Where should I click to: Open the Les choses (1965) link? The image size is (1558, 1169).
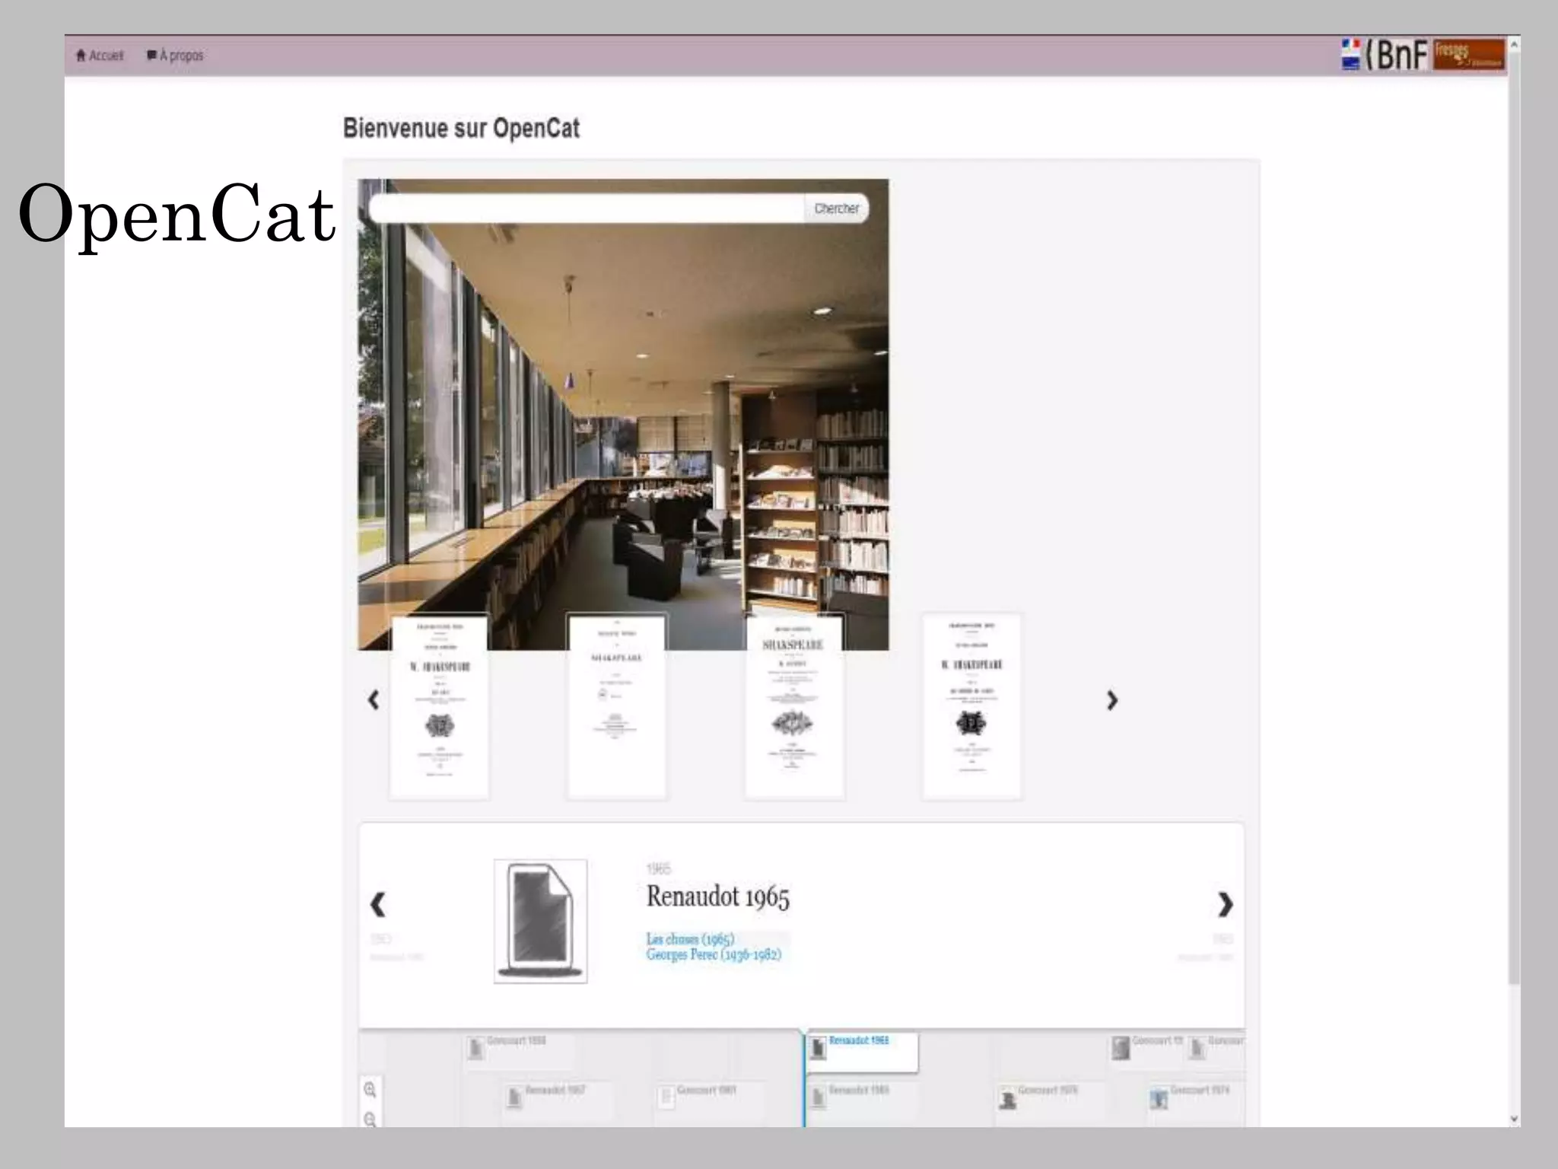[x=690, y=939]
